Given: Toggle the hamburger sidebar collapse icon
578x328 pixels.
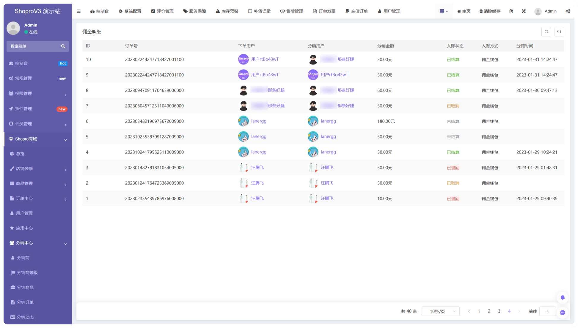Looking at the screenshot, I should click(x=78, y=11).
